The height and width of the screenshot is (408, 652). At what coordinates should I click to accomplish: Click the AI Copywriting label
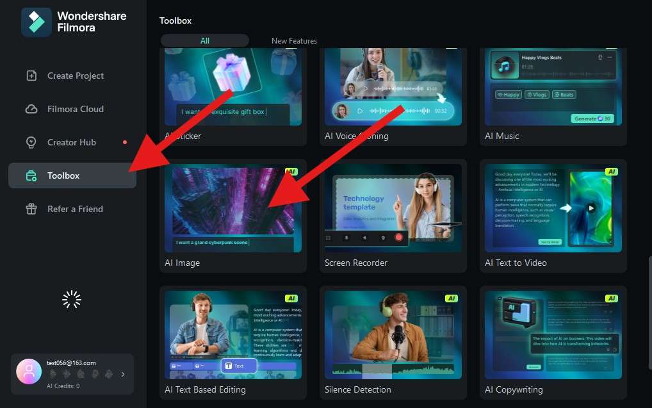click(514, 389)
